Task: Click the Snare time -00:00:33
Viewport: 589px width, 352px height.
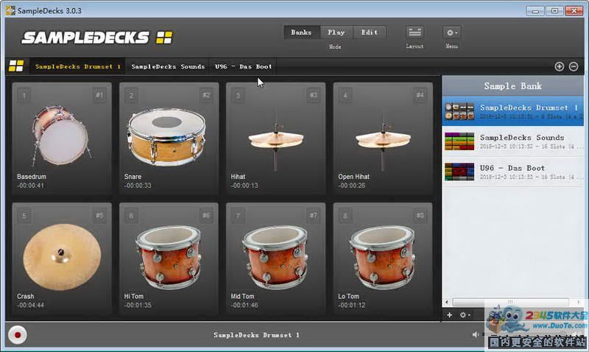Action: [138, 185]
